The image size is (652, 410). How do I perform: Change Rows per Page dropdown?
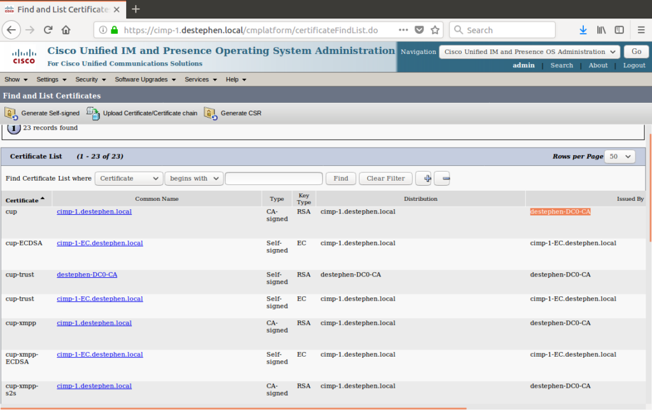pos(620,156)
